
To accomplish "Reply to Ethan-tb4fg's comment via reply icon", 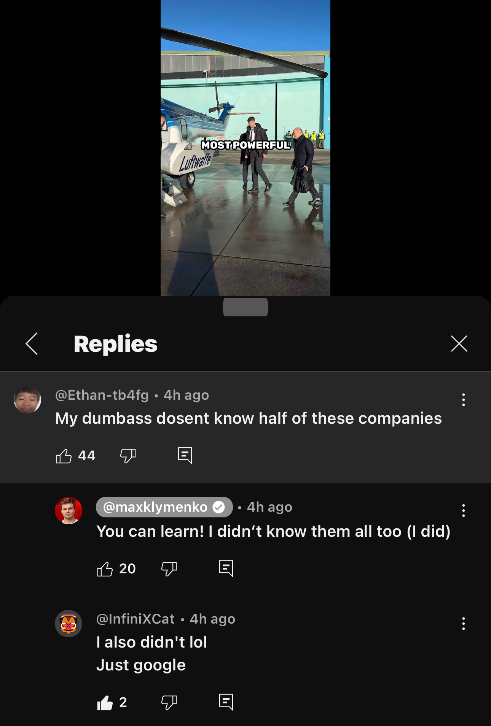I will click(185, 455).
